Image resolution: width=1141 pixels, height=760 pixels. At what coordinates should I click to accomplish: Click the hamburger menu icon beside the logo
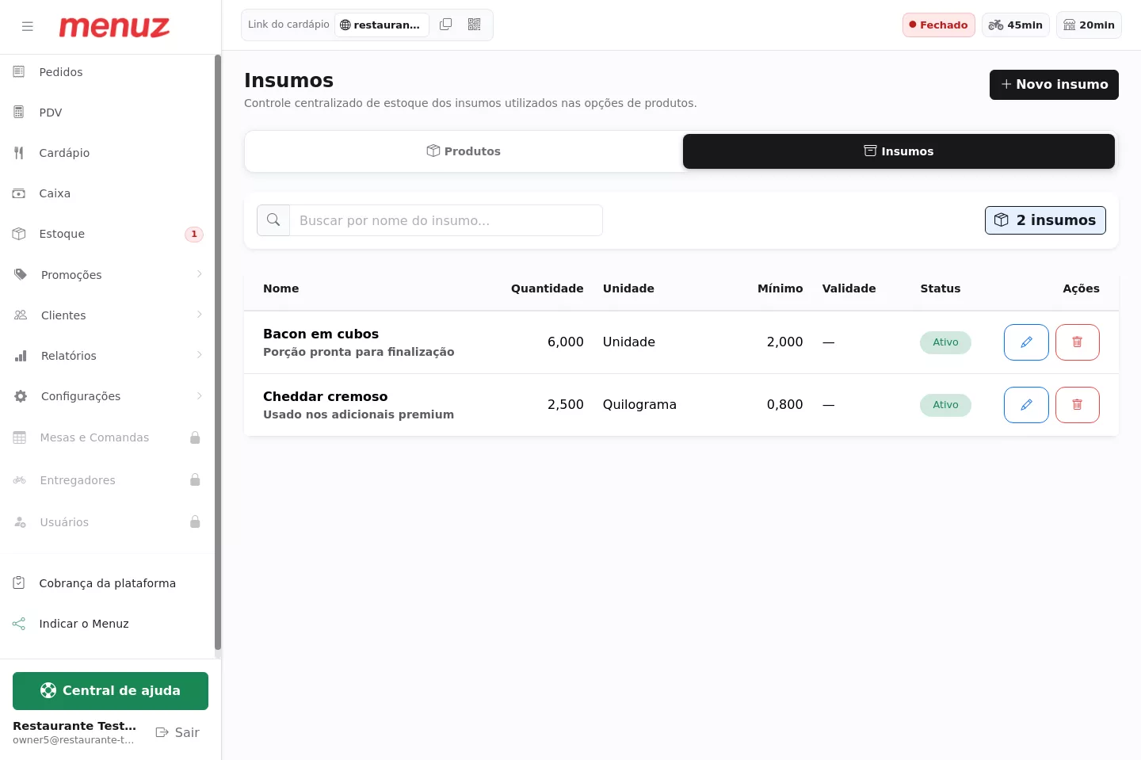click(x=28, y=26)
